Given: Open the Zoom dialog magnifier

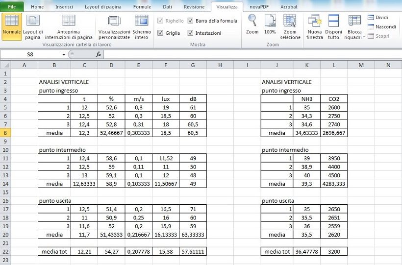Looking at the screenshot, I should click(252, 24).
